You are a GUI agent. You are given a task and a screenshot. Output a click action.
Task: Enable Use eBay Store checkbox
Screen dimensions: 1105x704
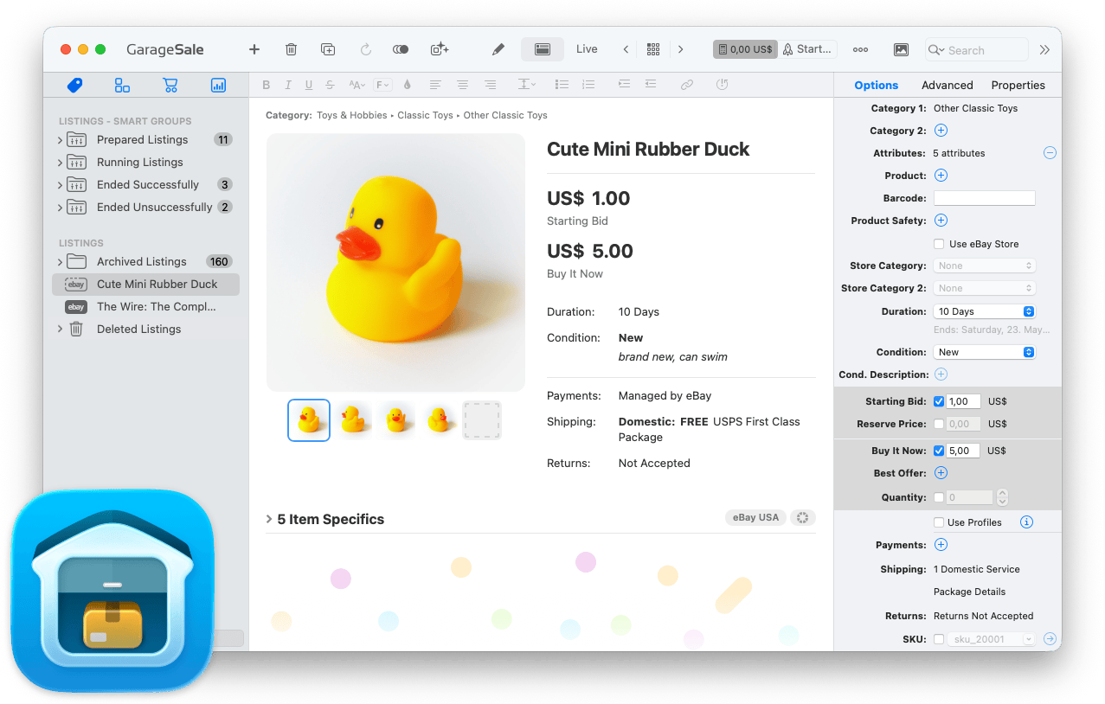(939, 244)
